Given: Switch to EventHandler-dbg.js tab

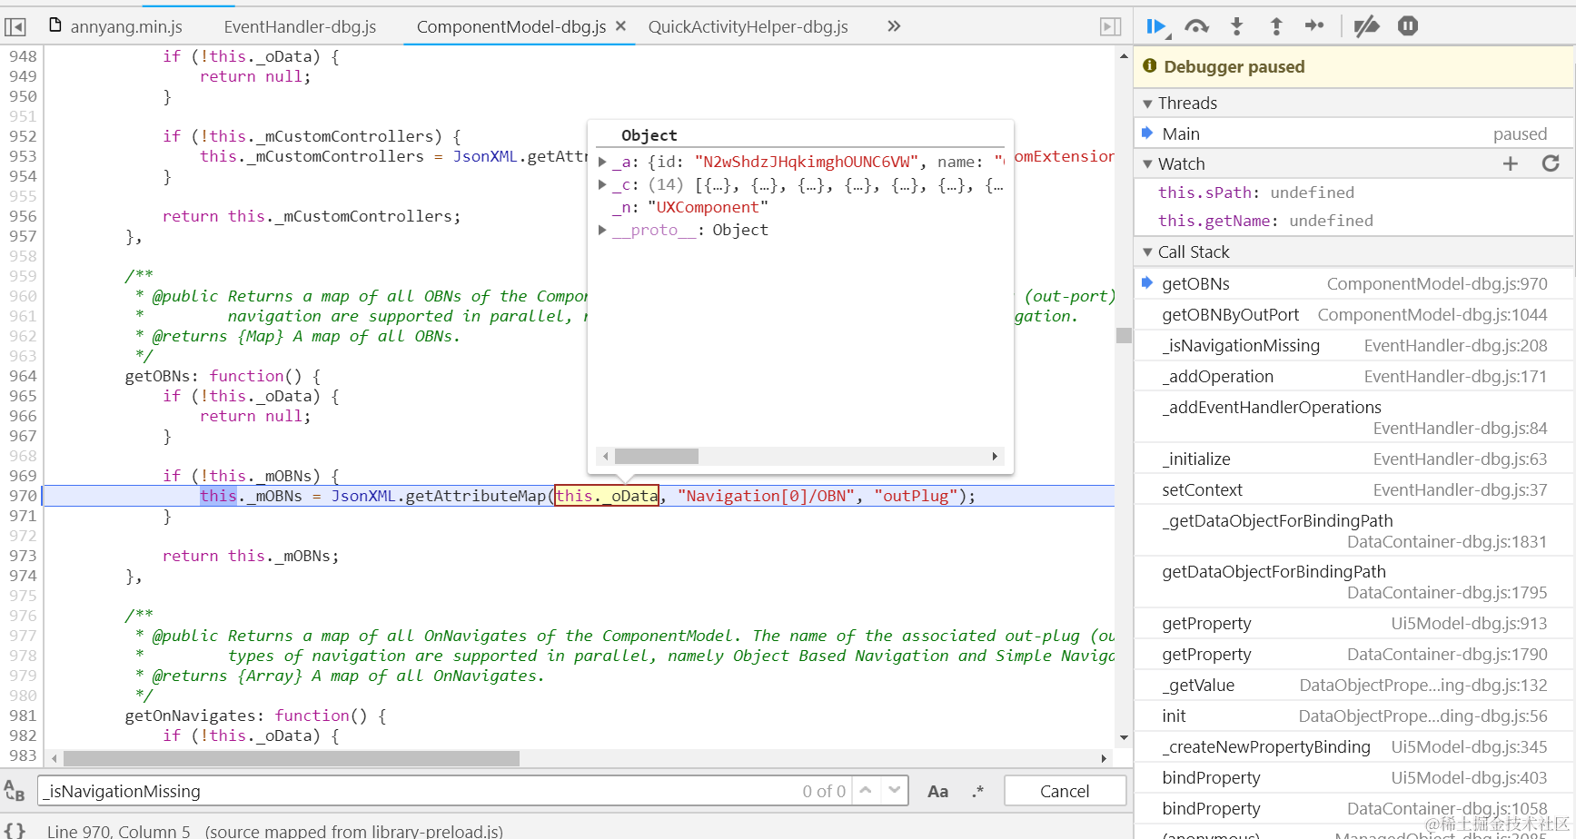Looking at the screenshot, I should point(300,26).
